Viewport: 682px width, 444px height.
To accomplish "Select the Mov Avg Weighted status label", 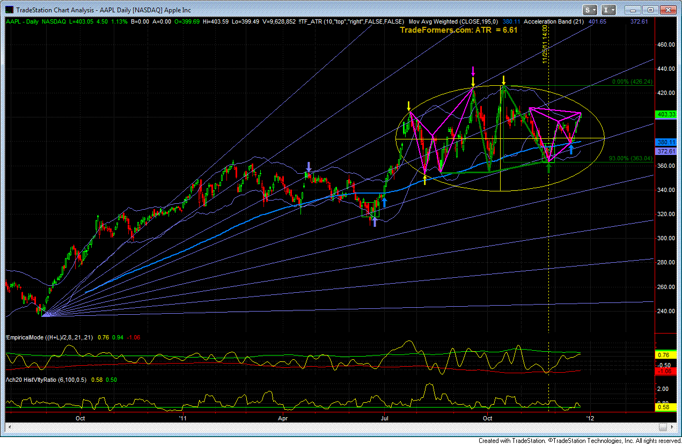I will (x=453, y=21).
